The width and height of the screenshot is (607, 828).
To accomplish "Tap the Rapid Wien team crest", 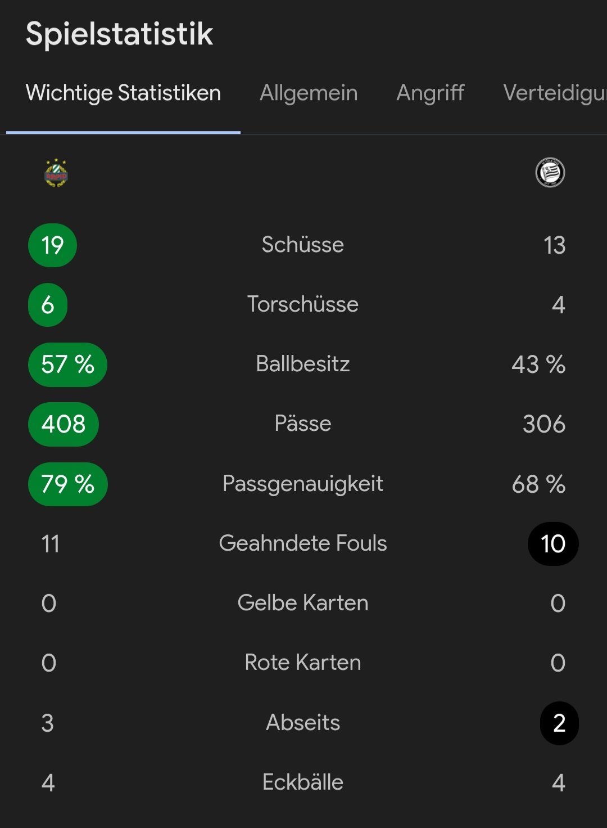I will (x=56, y=173).
